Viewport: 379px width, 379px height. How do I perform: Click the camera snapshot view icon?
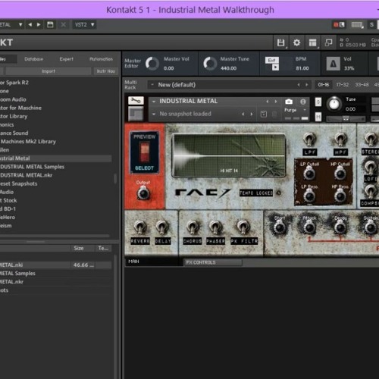coord(289,102)
